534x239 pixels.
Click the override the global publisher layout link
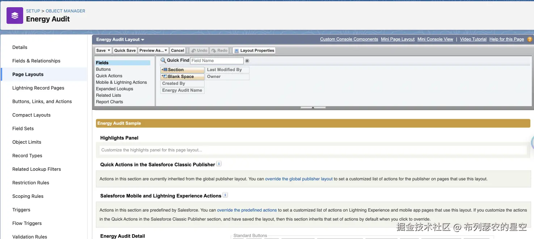pyautogui.click(x=299, y=179)
